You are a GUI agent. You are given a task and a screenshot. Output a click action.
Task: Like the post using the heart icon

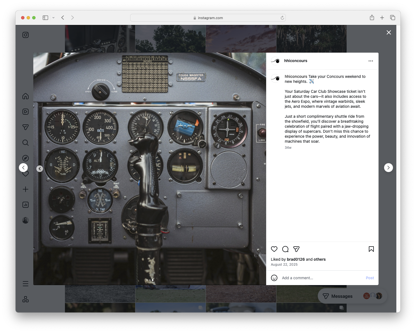(274, 249)
